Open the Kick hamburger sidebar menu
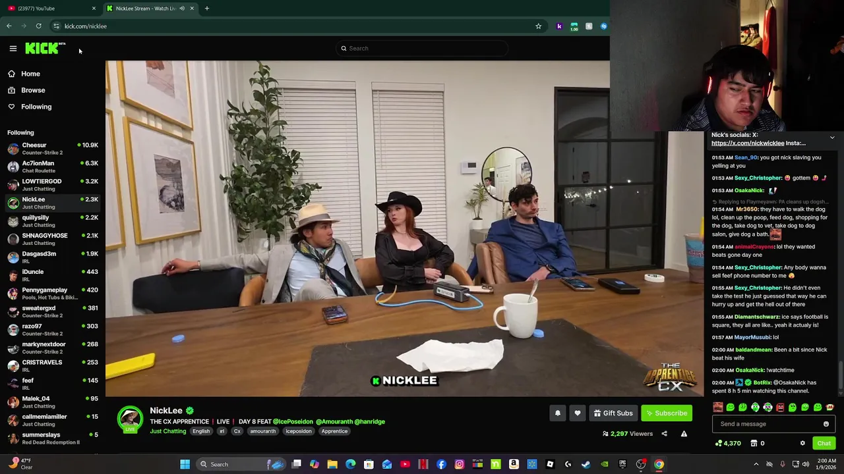This screenshot has width=844, height=474. point(13,48)
